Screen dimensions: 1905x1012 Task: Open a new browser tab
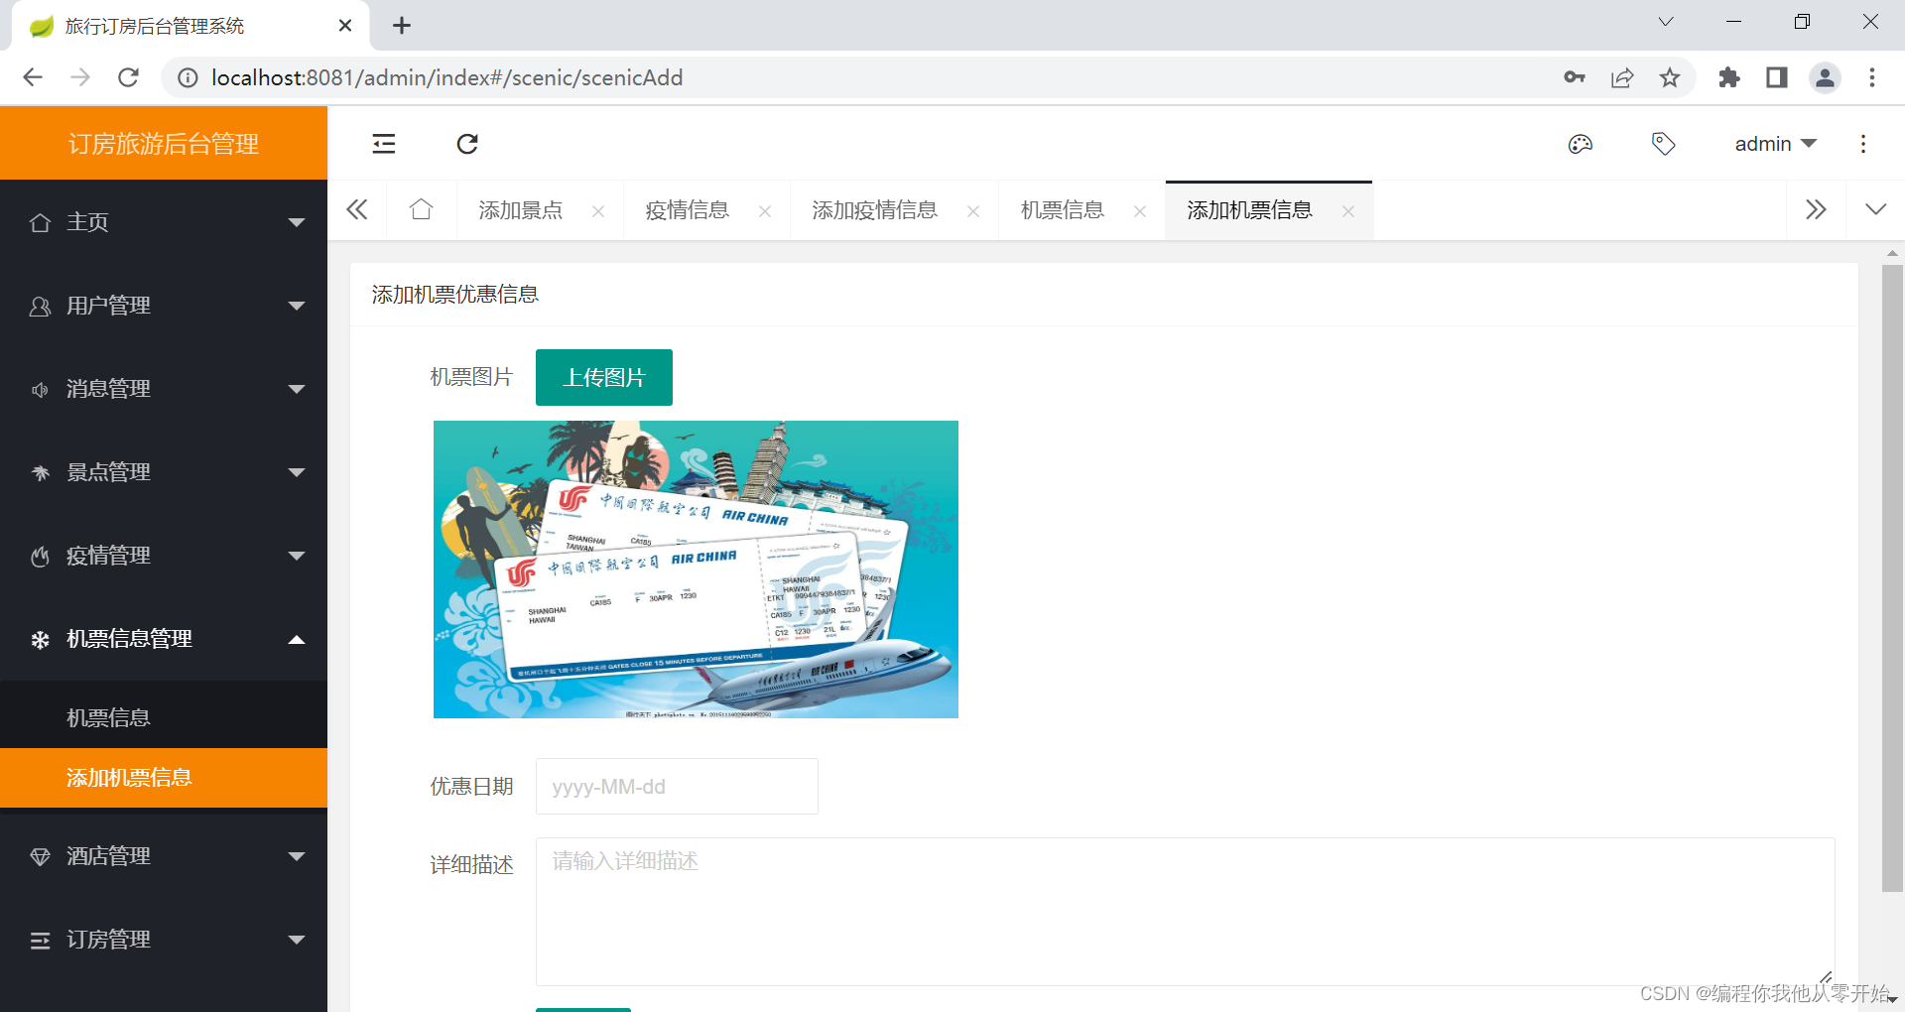[402, 26]
